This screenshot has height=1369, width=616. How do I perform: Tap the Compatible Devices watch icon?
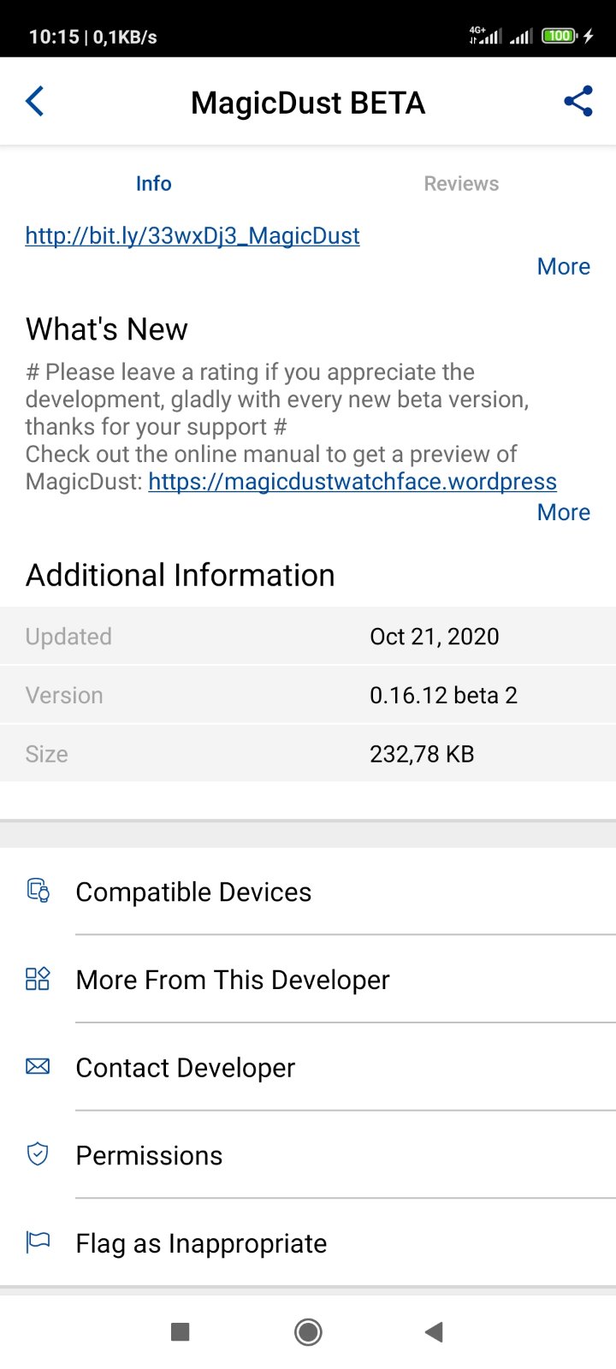point(38,891)
